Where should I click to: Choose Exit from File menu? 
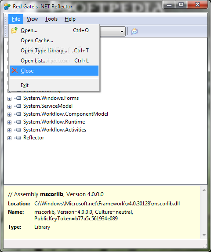tap(54, 85)
